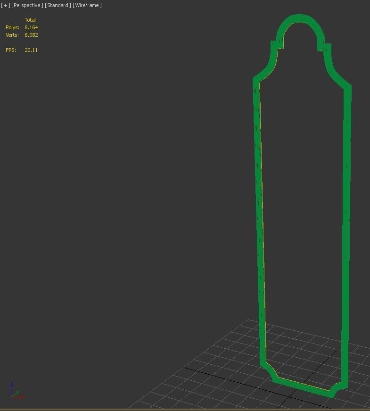The width and height of the screenshot is (370, 411).
Task: Click the Polys: statistics label
Action: pyautogui.click(x=12, y=27)
